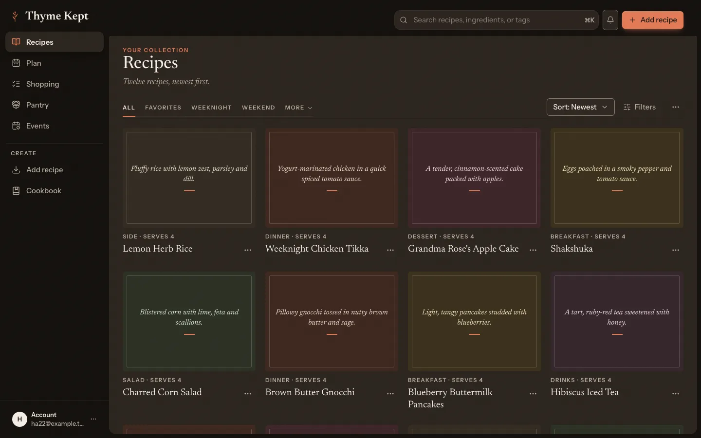Select the All tab

[x=129, y=108]
